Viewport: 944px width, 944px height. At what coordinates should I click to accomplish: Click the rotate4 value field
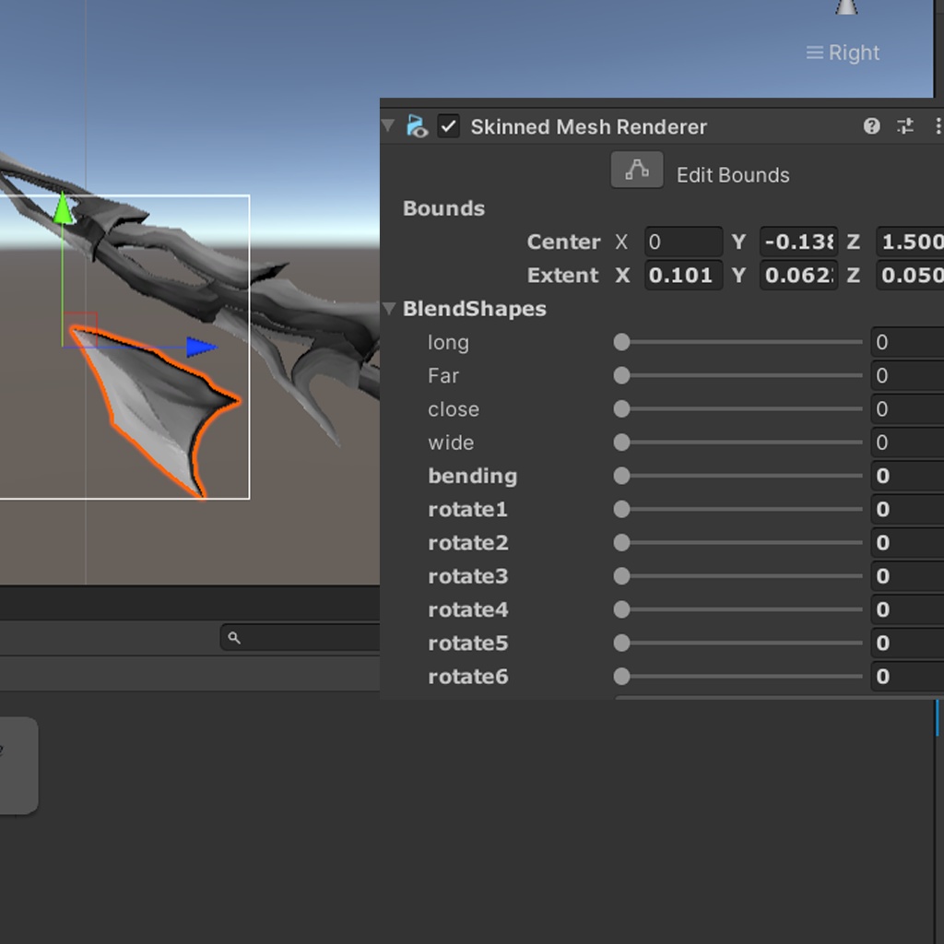click(907, 609)
